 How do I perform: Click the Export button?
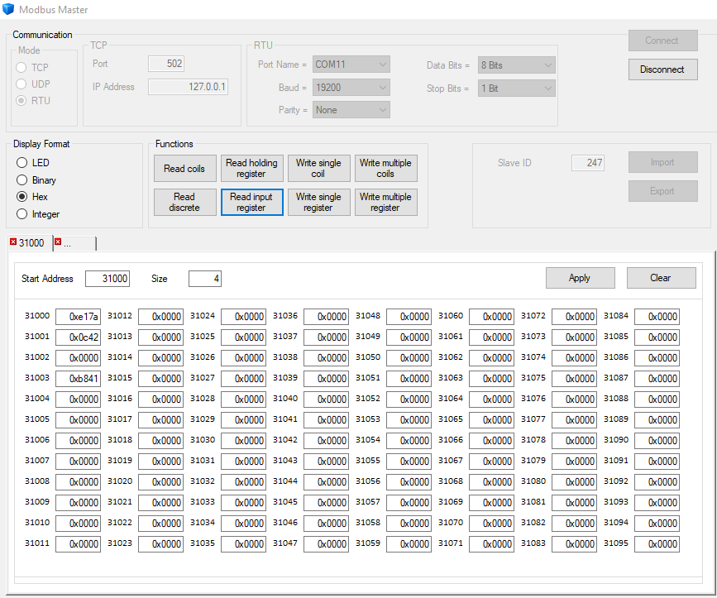point(662,191)
